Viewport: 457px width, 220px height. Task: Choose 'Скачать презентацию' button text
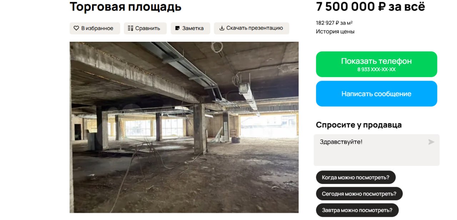[x=255, y=28]
